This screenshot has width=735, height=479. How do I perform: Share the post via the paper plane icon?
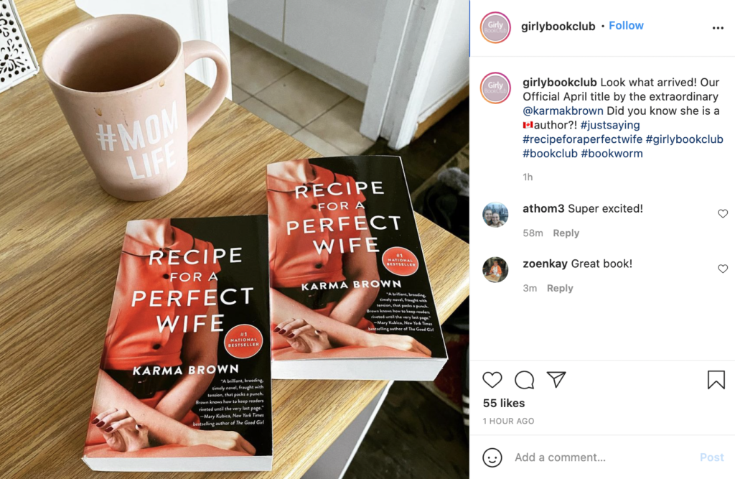point(556,380)
